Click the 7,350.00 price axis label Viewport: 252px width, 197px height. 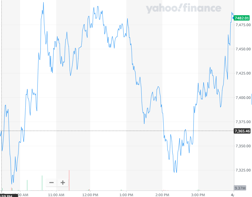[x=243, y=146]
